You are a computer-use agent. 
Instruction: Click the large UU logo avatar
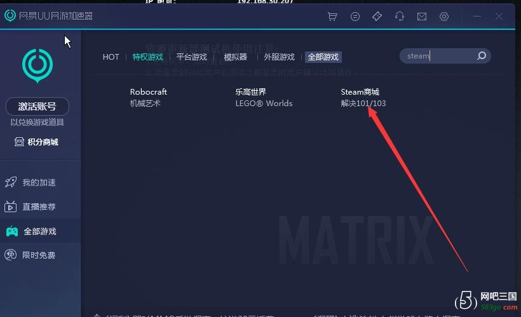pos(37,65)
